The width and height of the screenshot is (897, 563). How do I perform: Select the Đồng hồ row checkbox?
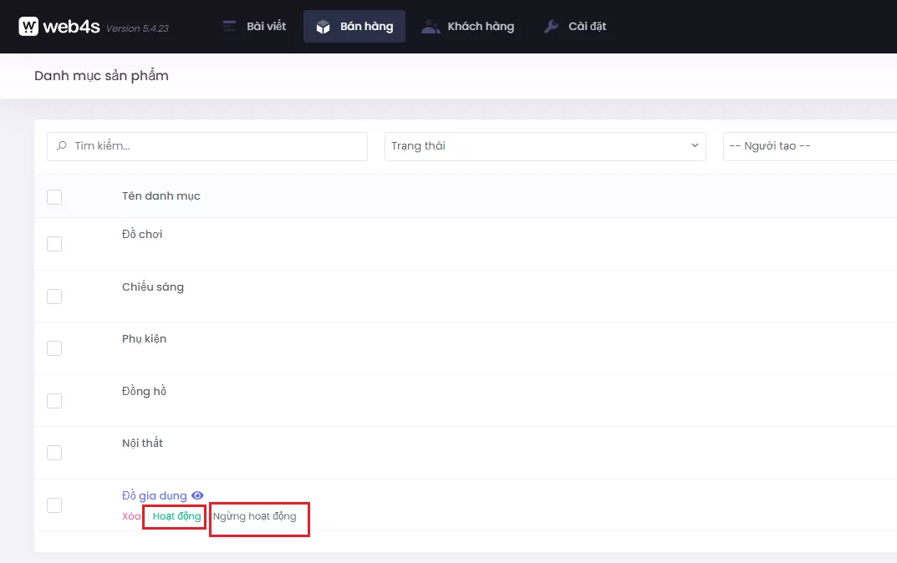click(x=54, y=401)
